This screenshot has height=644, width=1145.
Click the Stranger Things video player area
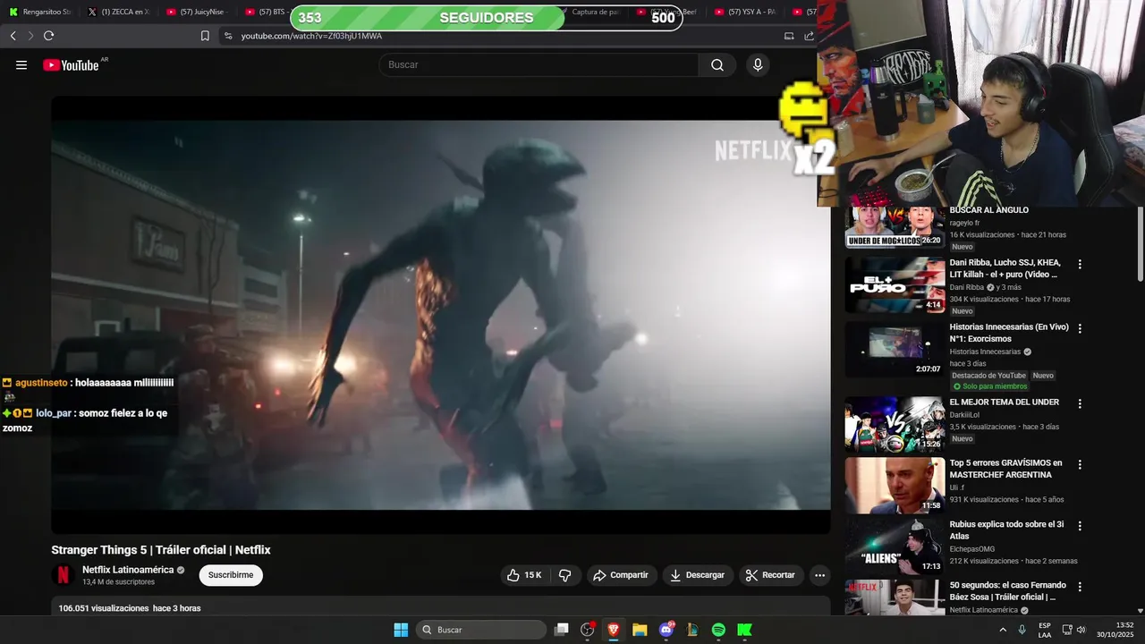(441, 315)
